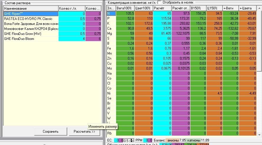Click the Наименование column header
The width and height of the screenshot is (262, 145).
31,9
